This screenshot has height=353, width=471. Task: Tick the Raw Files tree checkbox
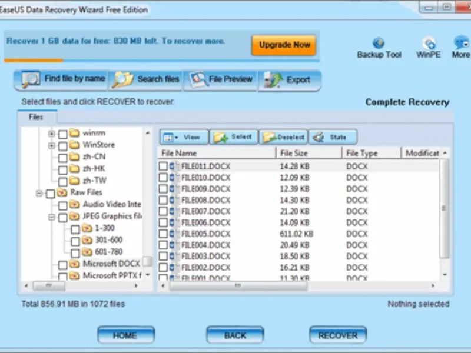[x=51, y=194]
